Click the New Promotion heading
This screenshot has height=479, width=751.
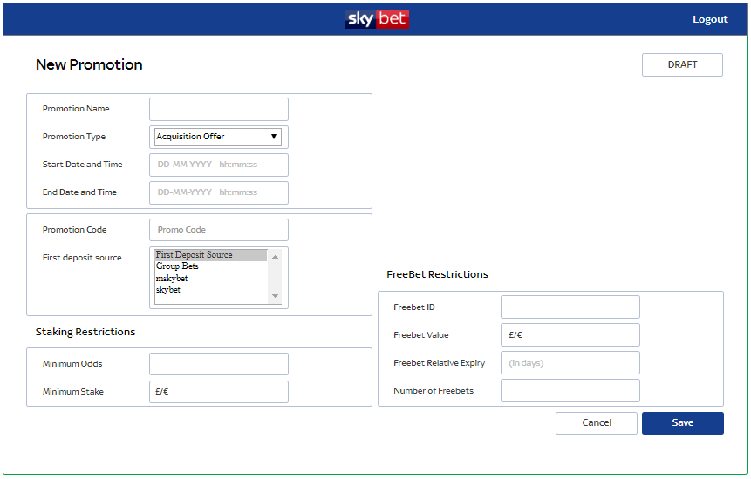pyautogui.click(x=89, y=64)
